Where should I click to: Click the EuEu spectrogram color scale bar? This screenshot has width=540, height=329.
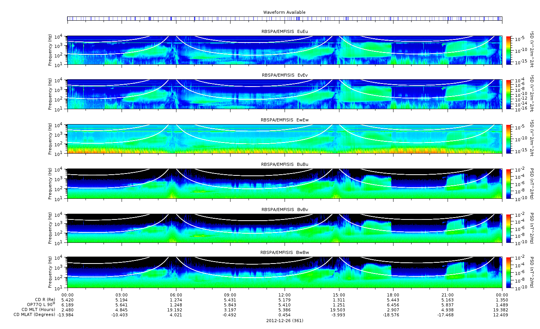(509, 50)
